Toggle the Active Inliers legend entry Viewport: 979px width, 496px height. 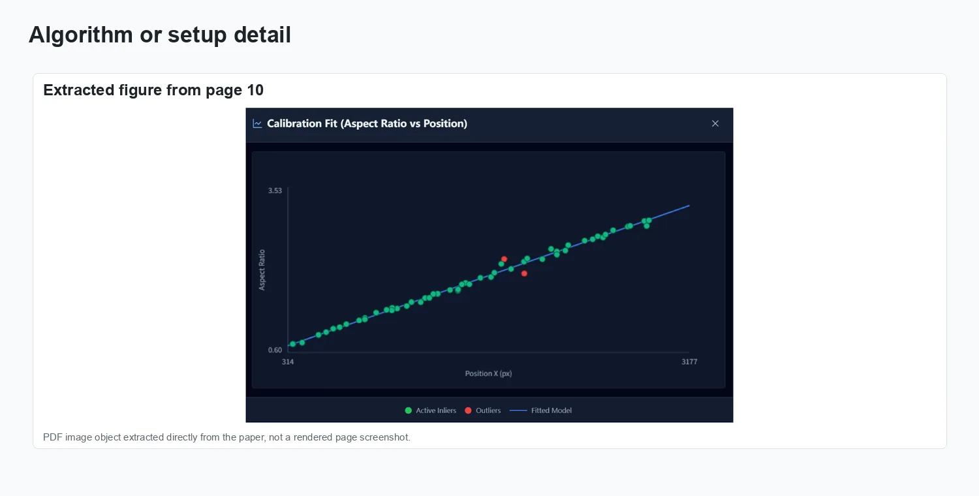click(431, 411)
